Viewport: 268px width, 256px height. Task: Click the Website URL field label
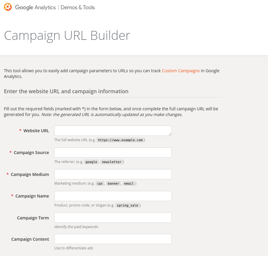click(36, 131)
